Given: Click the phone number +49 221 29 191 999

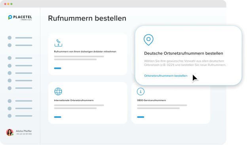Looking at the screenshot, I should 24,134.
